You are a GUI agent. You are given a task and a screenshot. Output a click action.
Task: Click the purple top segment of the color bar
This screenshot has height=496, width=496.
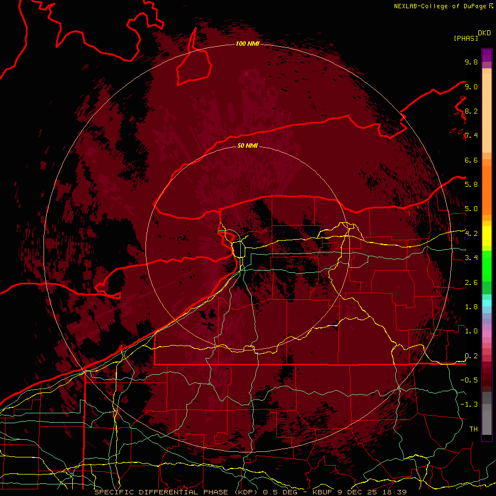[487, 56]
